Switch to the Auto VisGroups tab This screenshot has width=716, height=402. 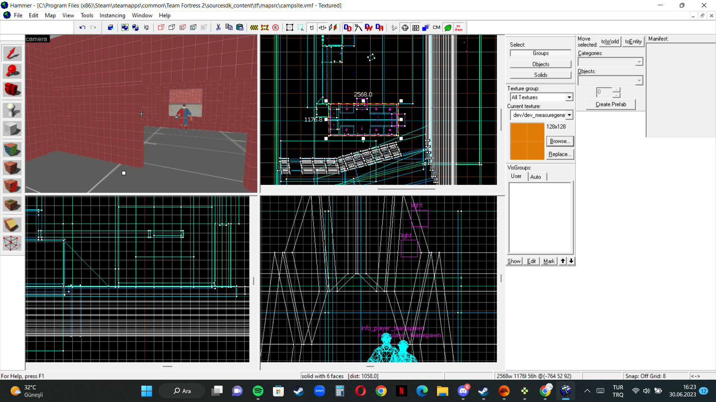(536, 177)
